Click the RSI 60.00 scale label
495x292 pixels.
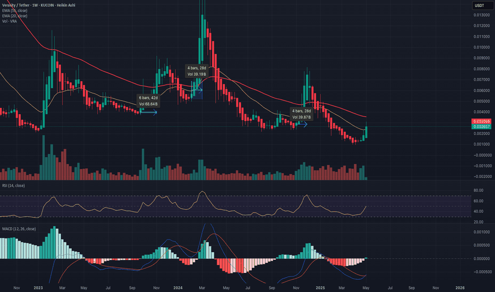(x=479, y=201)
